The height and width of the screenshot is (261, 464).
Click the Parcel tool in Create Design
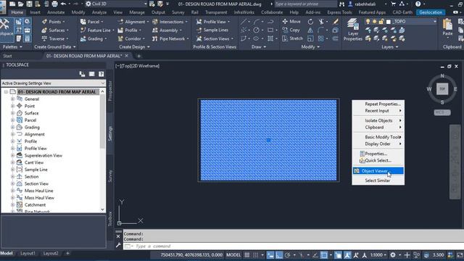91,22
